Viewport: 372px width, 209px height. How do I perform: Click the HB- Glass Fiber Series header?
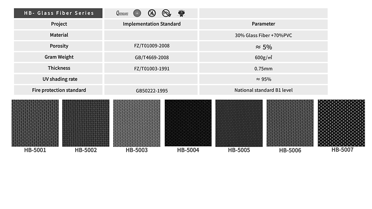58,13
